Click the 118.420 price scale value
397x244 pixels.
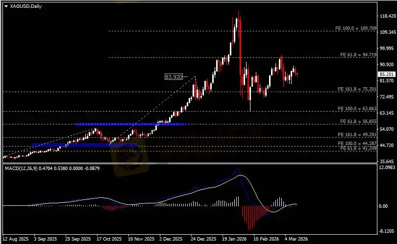pos(387,16)
